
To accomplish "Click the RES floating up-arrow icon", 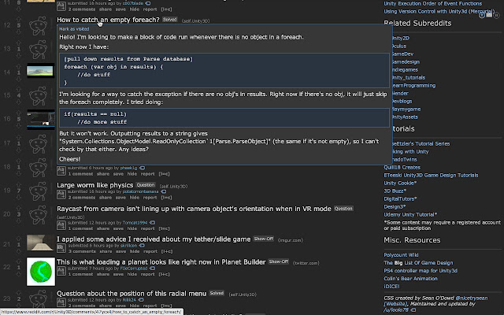I will point(481,15).
